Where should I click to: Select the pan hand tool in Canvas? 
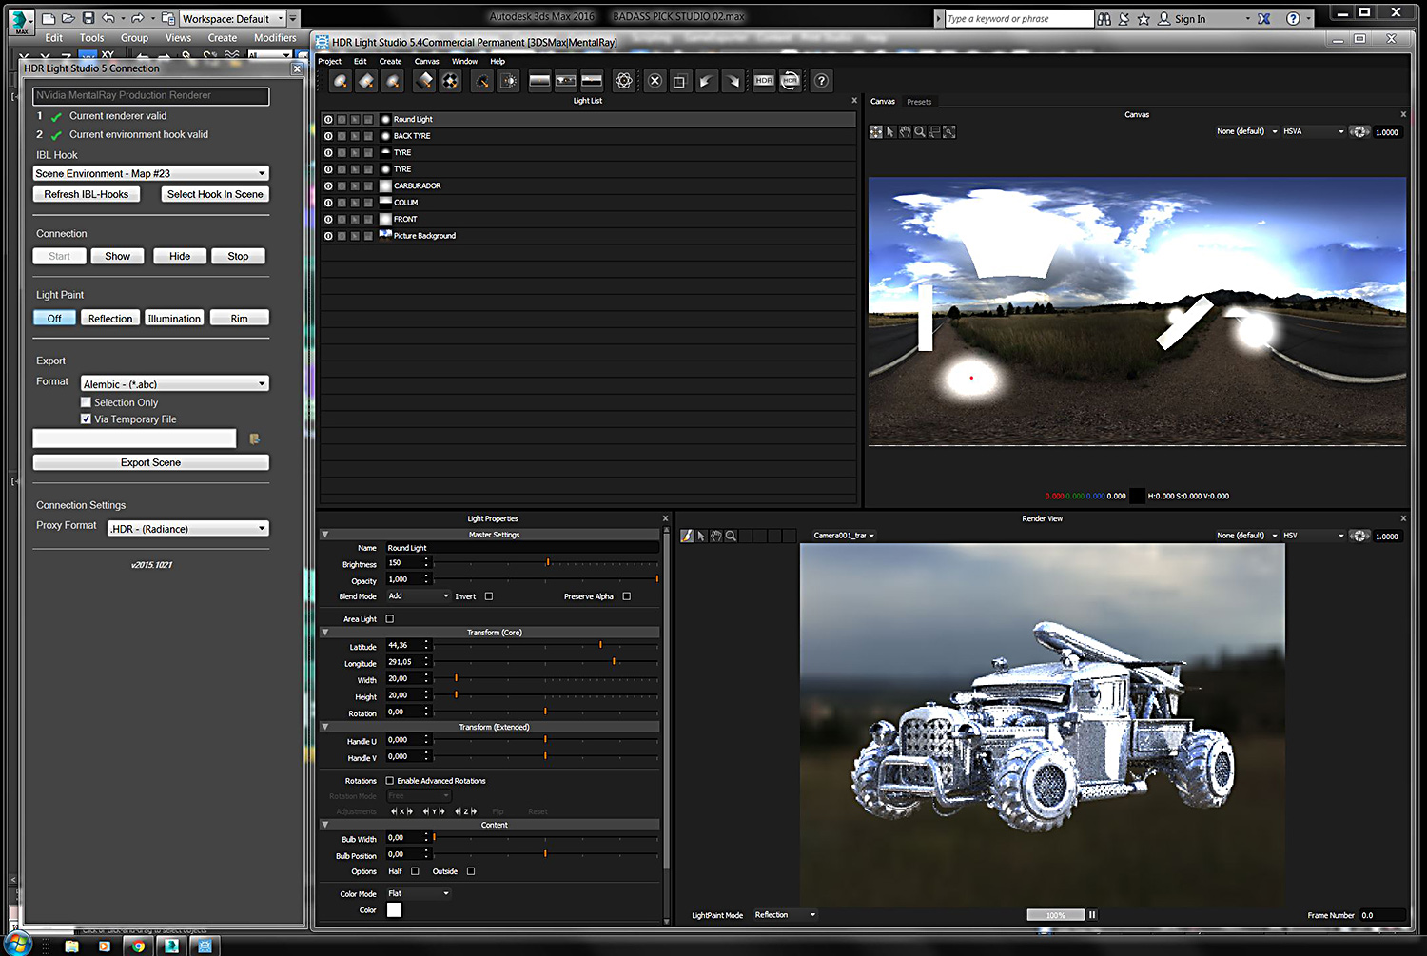click(905, 132)
